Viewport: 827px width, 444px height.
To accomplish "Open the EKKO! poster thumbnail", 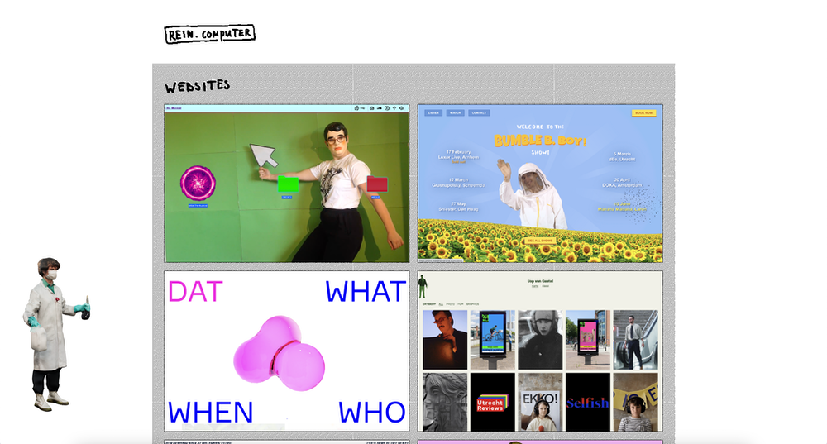I will coord(539,402).
